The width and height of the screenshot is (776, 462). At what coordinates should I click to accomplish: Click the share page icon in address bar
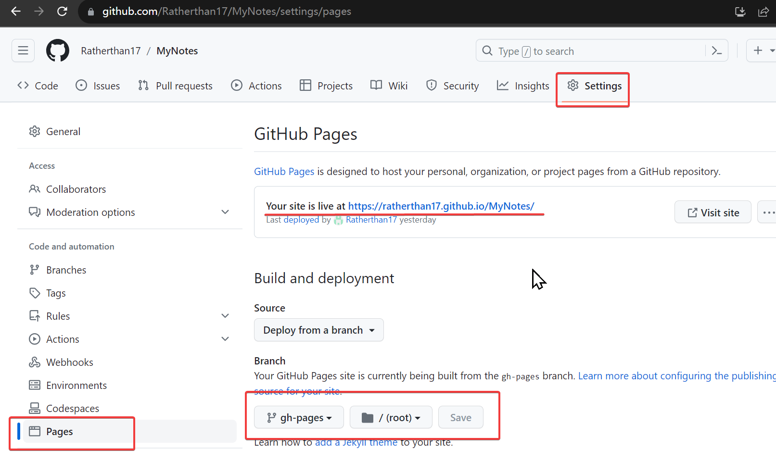point(763,12)
